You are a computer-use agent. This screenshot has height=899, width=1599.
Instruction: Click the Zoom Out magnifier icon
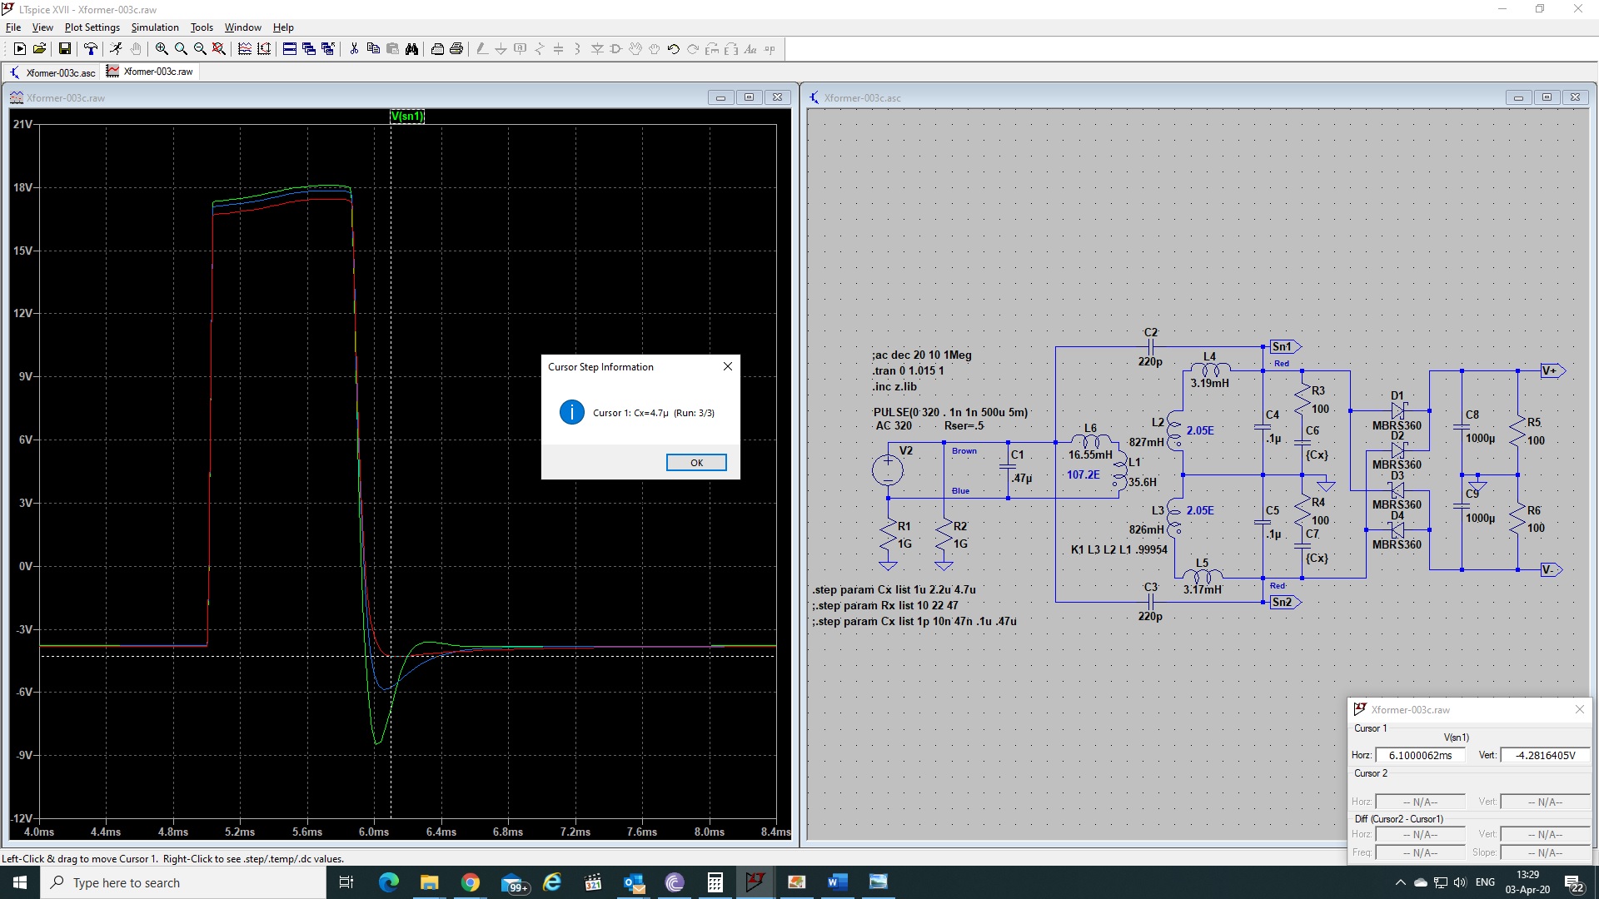(200, 49)
